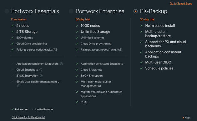This screenshot has width=197, height=121.
Task: Select the PX-Backup radio button
Action: pyautogui.click(x=136, y=11)
